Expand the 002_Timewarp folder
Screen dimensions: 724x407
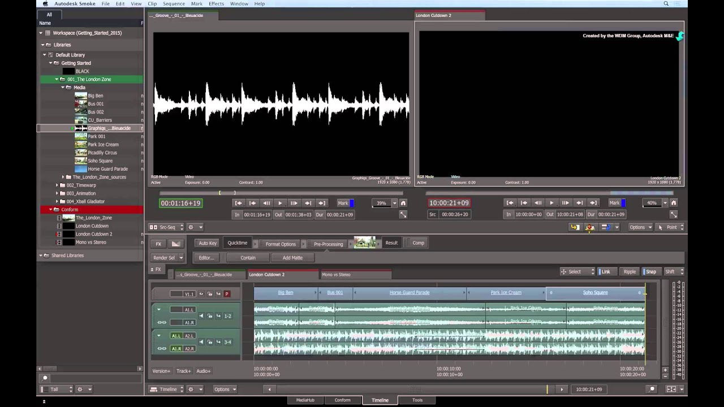point(57,185)
